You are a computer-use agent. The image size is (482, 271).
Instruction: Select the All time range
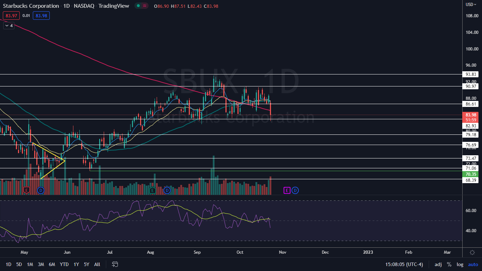[x=97, y=264]
